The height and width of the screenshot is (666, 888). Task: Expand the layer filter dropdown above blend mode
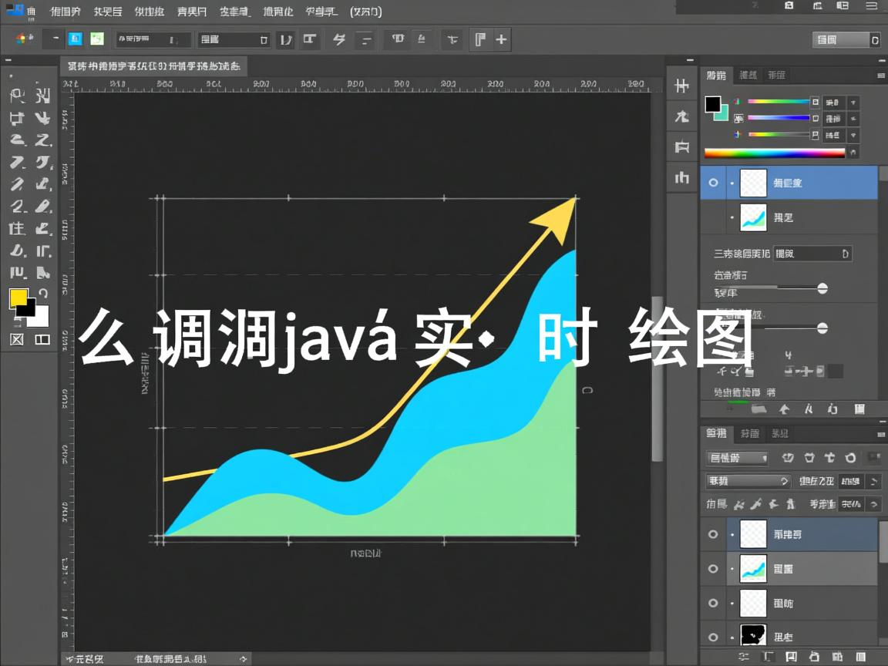pos(738,458)
